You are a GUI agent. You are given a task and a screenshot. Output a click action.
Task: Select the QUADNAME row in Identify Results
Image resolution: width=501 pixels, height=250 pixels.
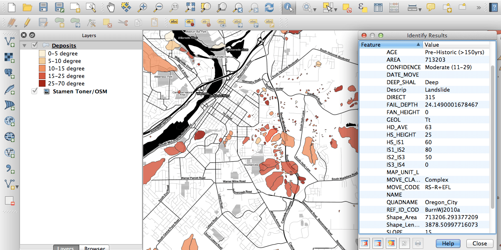coord(425,202)
